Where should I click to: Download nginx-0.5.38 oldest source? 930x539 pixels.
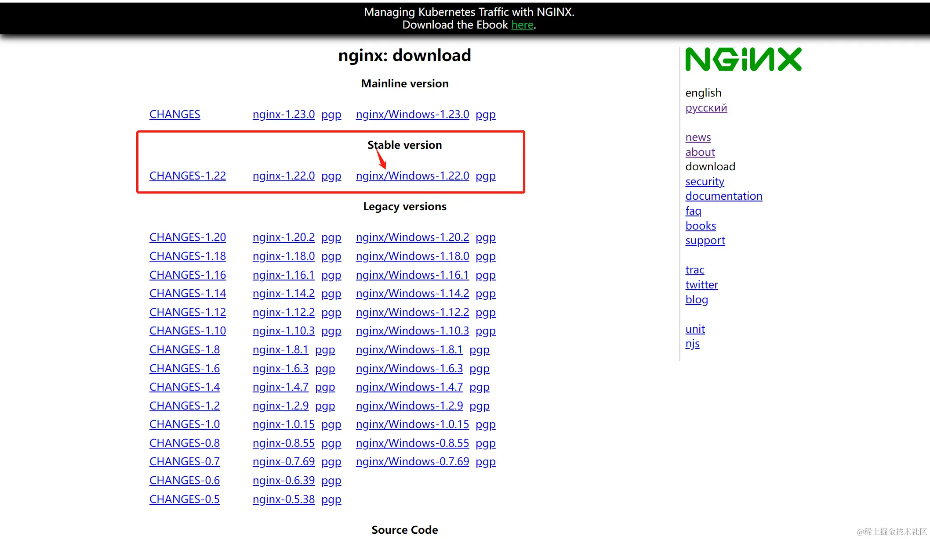tap(283, 499)
